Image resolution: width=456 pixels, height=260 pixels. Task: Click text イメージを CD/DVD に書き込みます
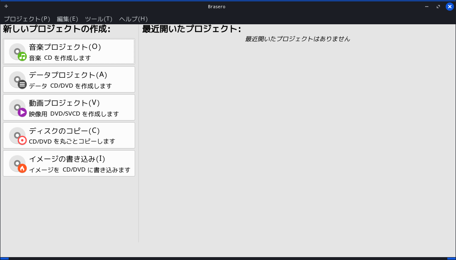pos(80,170)
